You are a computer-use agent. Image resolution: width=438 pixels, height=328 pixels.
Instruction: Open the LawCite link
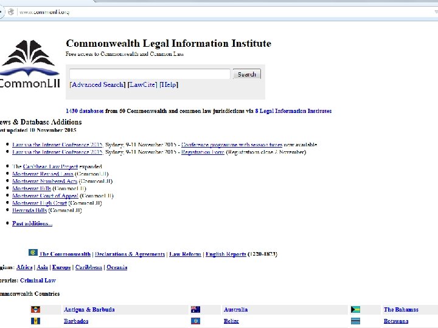pos(142,84)
